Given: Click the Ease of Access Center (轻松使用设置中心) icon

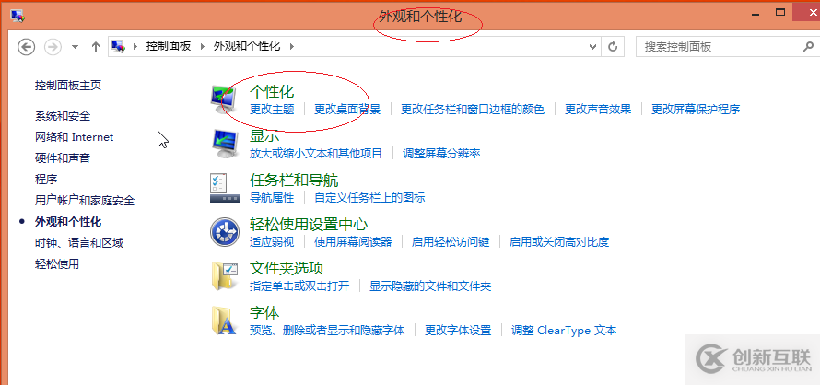Looking at the screenshot, I should click(225, 231).
